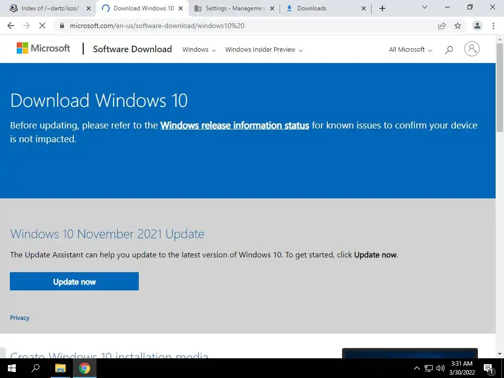The width and height of the screenshot is (504, 378).
Task: Click the Software Download heading link
Action: (132, 49)
